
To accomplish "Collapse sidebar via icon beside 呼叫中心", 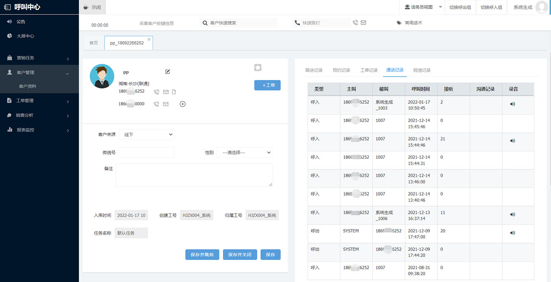I will point(7,7).
